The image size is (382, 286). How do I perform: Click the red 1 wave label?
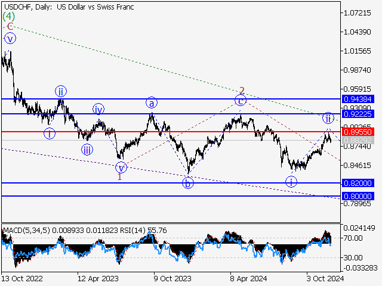click(x=119, y=177)
